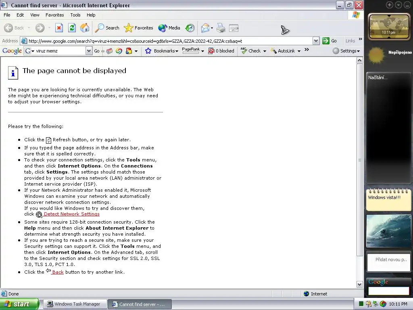413x310 pixels.
Task: Switch to Windows Task Manager taskbar button
Action: coord(75,304)
